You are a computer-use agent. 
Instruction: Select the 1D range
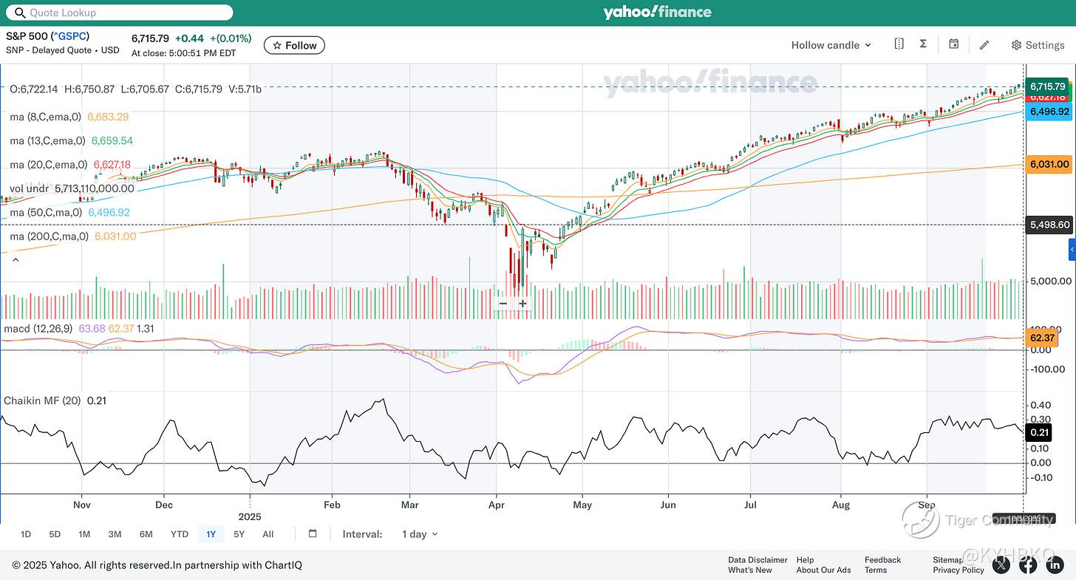(26, 533)
